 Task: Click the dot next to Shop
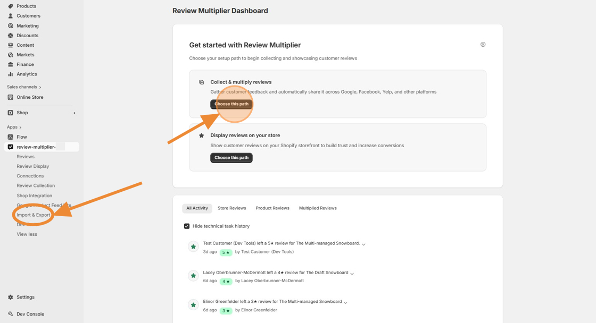74,113
